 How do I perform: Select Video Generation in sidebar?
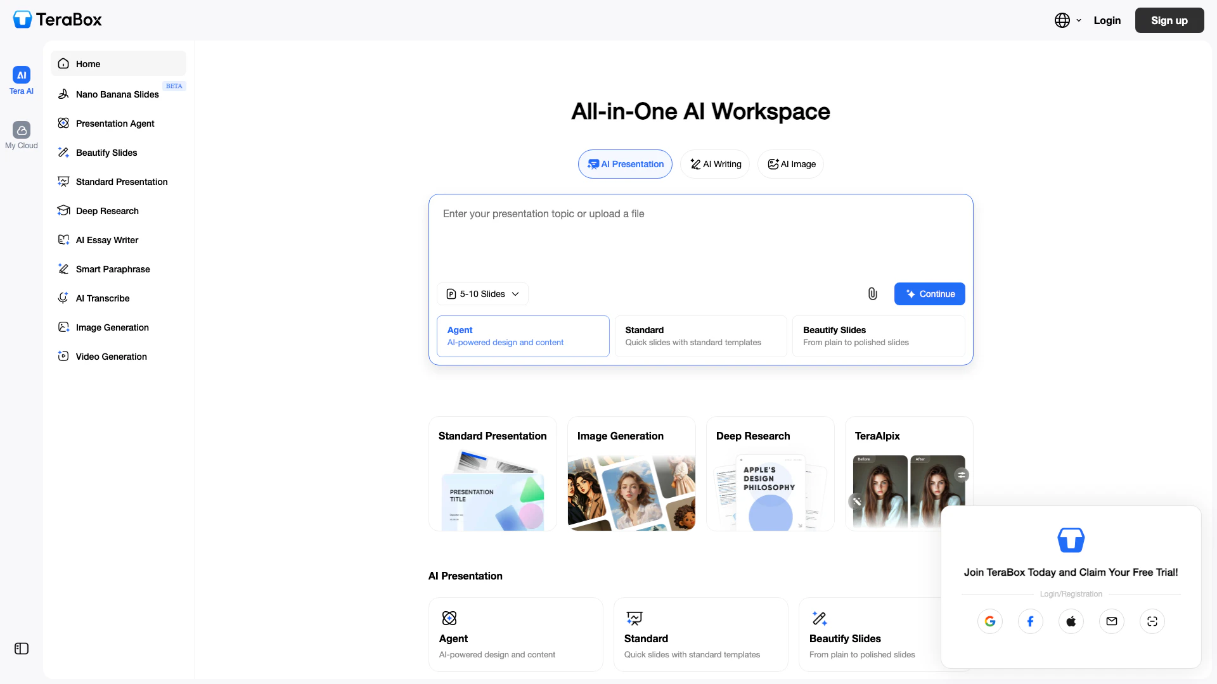click(110, 357)
